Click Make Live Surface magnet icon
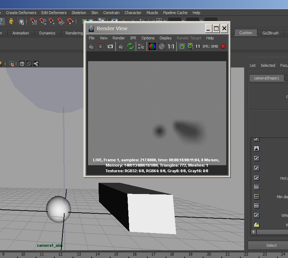This screenshot has width=288, height=258. point(70,21)
